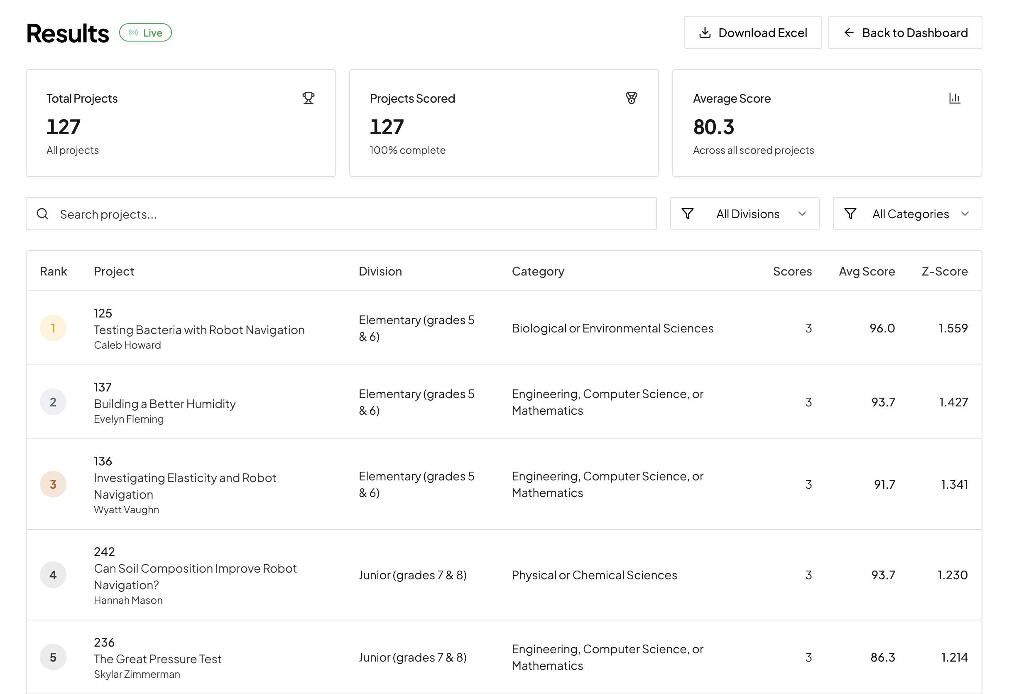1009x694 pixels.
Task: Open the All Categories dropdown
Action: coord(906,214)
